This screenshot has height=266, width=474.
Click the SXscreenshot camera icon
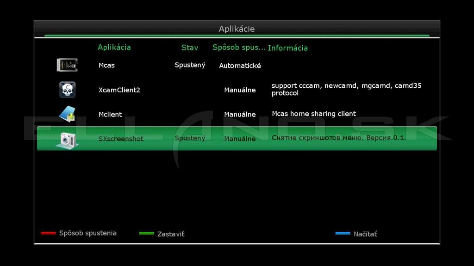67,140
